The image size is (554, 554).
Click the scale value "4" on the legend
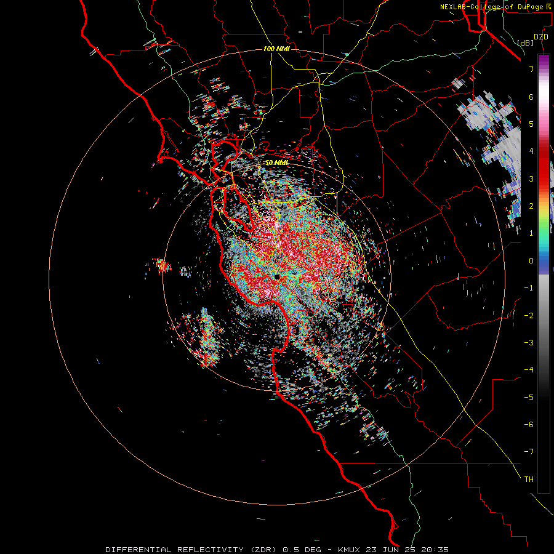tap(531, 151)
